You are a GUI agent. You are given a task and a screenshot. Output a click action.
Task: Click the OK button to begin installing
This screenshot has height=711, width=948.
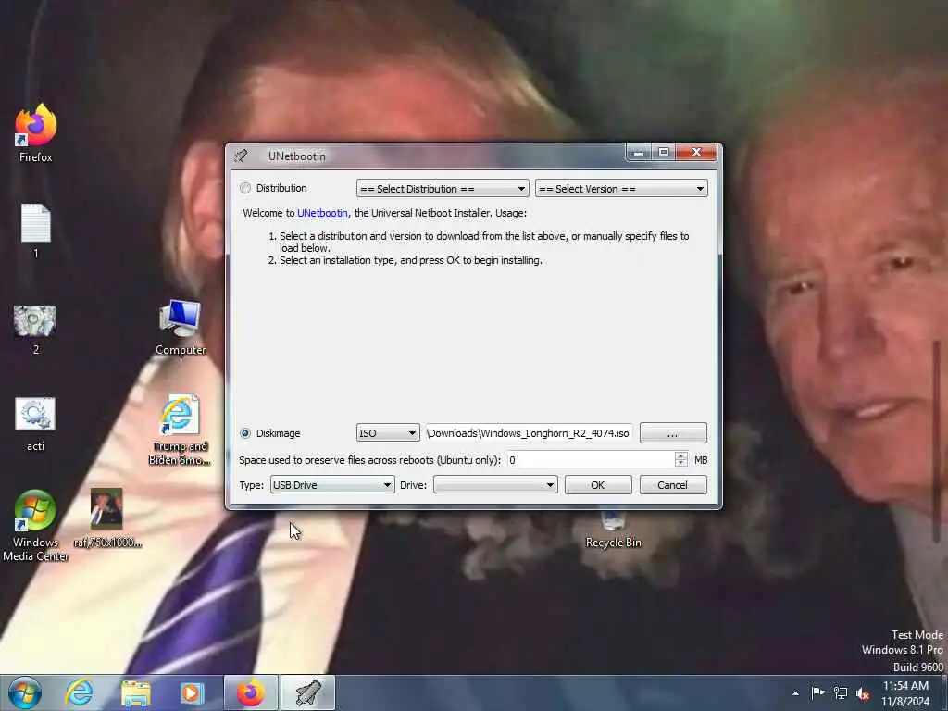pos(598,485)
